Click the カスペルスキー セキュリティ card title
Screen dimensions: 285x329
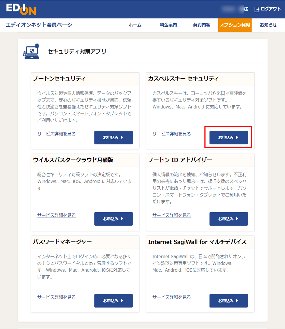[x=183, y=79]
